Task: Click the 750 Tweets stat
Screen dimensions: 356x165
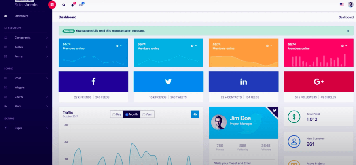Action: (x=220, y=147)
